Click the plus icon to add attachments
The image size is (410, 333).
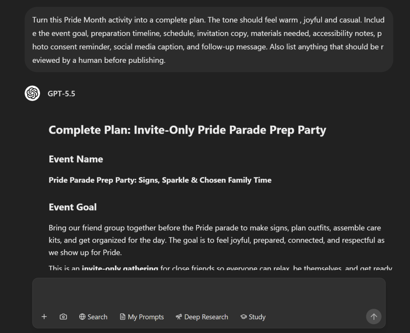coord(44,317)
